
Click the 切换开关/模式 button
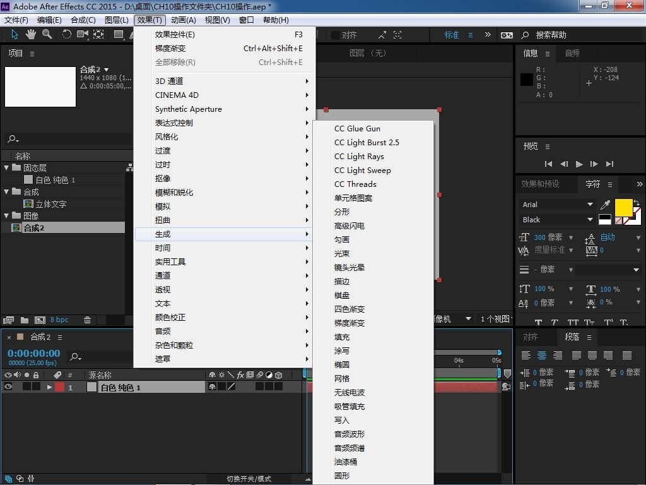tap(249, 479)
